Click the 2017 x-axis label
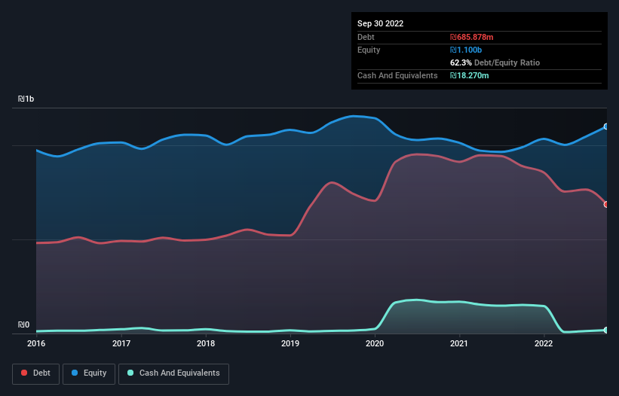This screenshot has width=619, height=396. coord(121,343)
